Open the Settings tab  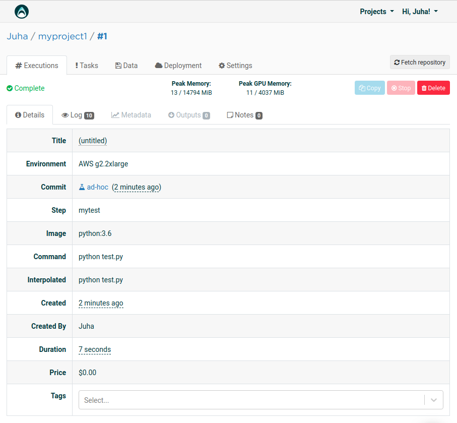click(x=235, y=66)
